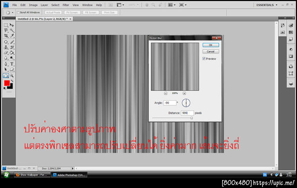This screenshot has width=297, height=188.
Task: Open the Adjustments panel icon
Action: (x=291, y=50)
